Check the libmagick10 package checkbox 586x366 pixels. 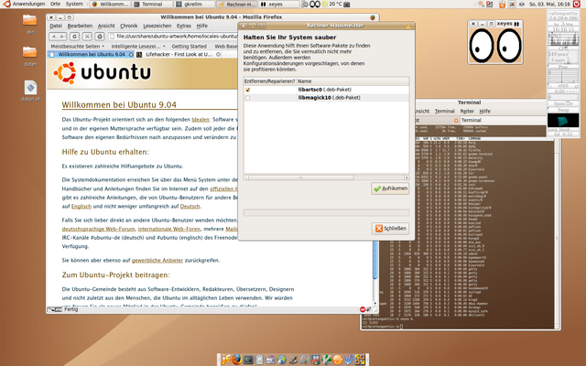click(248, 98)
